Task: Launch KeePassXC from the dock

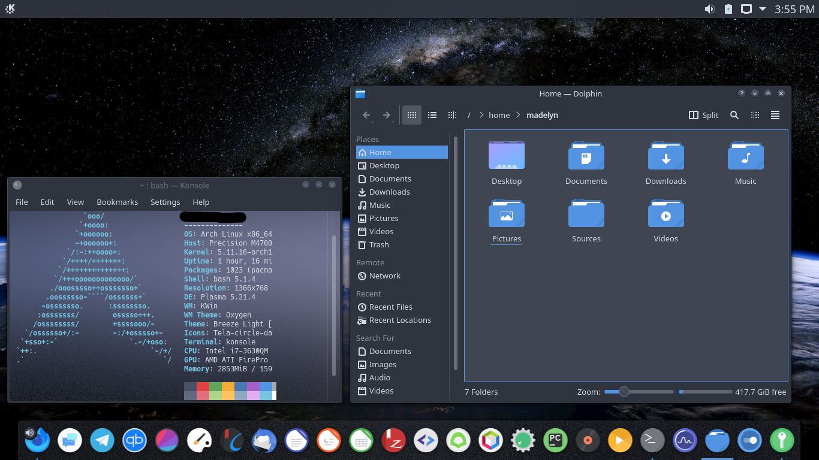Action: [x=781, y=440]
